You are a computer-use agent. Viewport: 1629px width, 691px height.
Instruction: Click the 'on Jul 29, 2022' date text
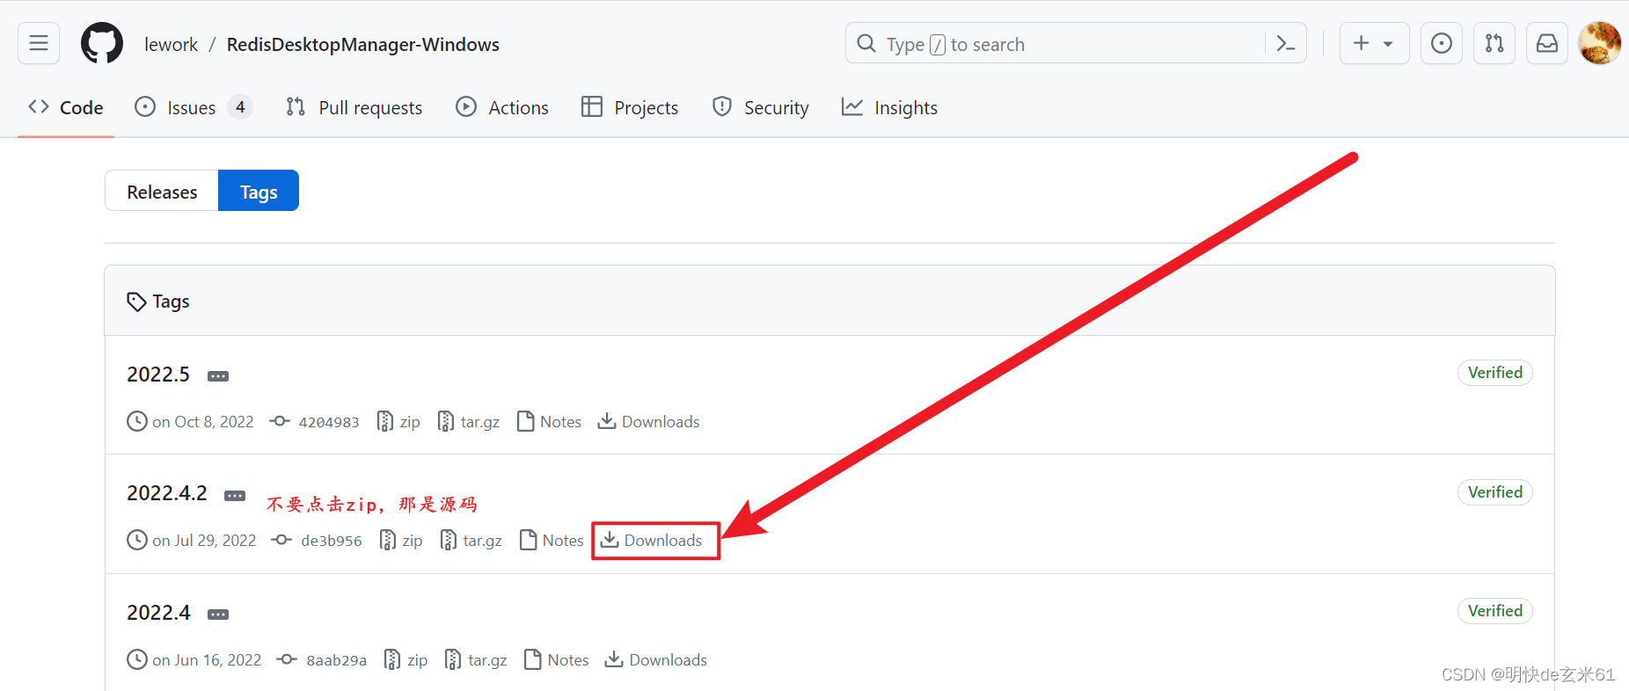[204, 541]
